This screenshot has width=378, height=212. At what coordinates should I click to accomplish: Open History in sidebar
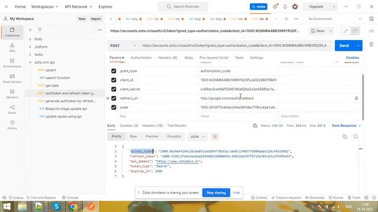pos(12,125)
